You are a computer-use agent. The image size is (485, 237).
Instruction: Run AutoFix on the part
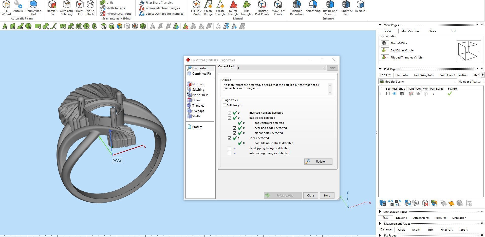tap(18, 7)
